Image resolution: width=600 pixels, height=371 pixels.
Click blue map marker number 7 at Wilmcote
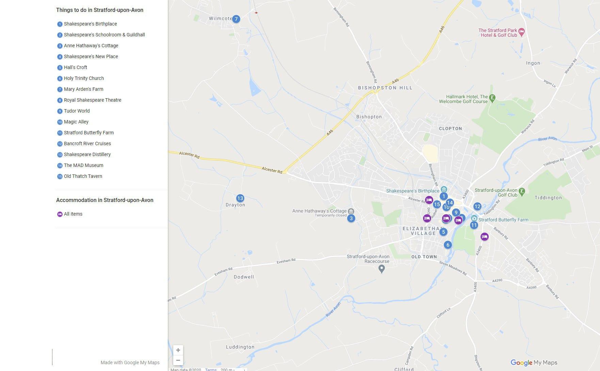(x=236, y=19)
